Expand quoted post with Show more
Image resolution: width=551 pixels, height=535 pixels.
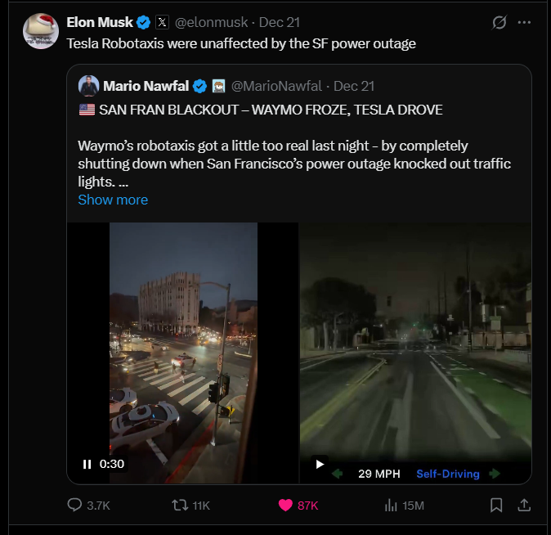point(113,200)
